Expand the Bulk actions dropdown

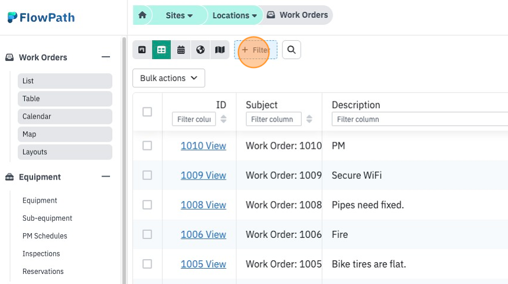coord(168,78)
